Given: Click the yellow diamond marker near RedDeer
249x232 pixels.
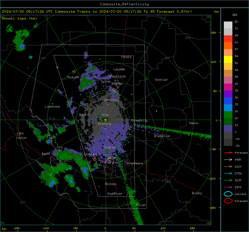Looking at the screenshot, I should pyautogui.click(x=114, y=90).
